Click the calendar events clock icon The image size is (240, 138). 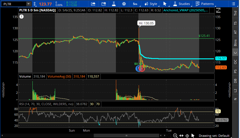(x=104, y=4)
